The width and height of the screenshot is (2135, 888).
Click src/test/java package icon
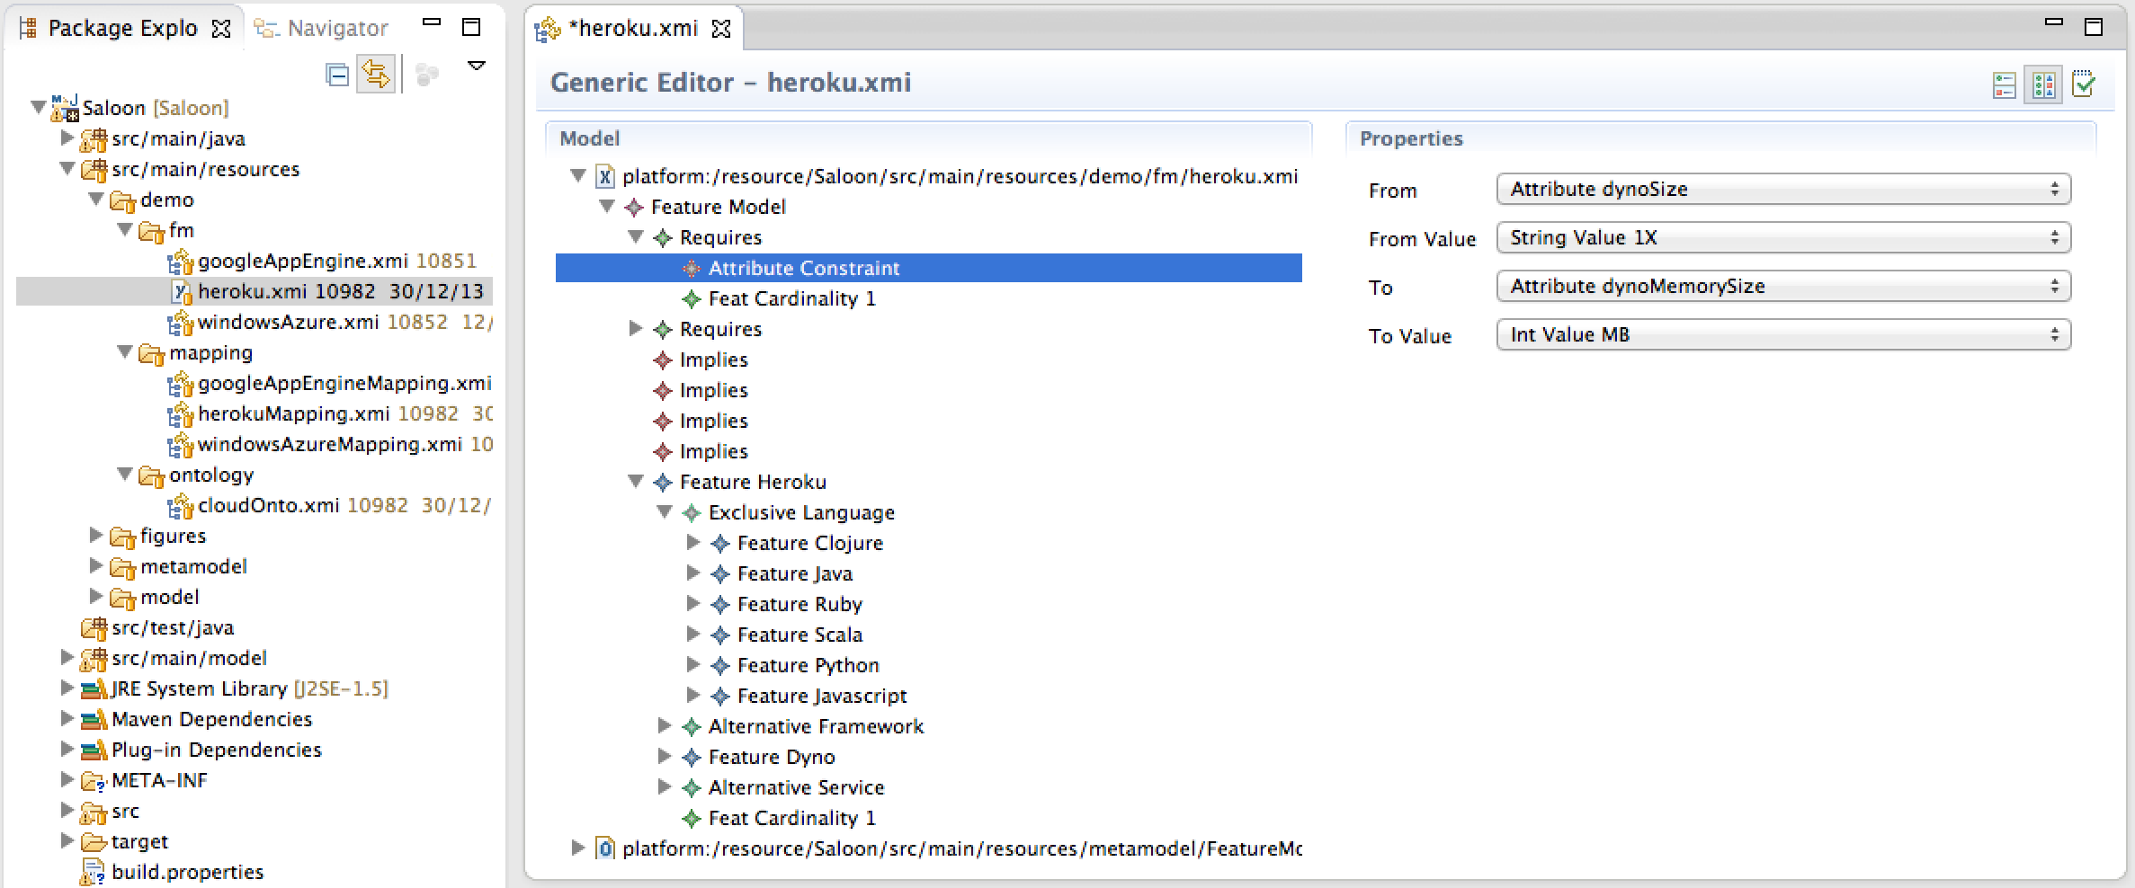tap(94, 627)
